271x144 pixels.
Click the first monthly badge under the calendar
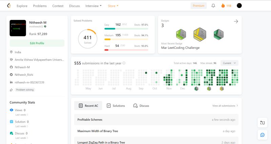(196, 89)
